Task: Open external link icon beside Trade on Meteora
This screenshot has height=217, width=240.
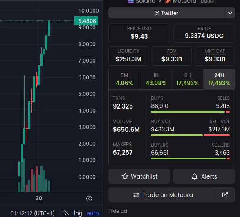Action: [x=225, y=195]
